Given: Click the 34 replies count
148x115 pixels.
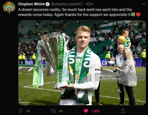Looking at the screenshot, I should 28,111.
